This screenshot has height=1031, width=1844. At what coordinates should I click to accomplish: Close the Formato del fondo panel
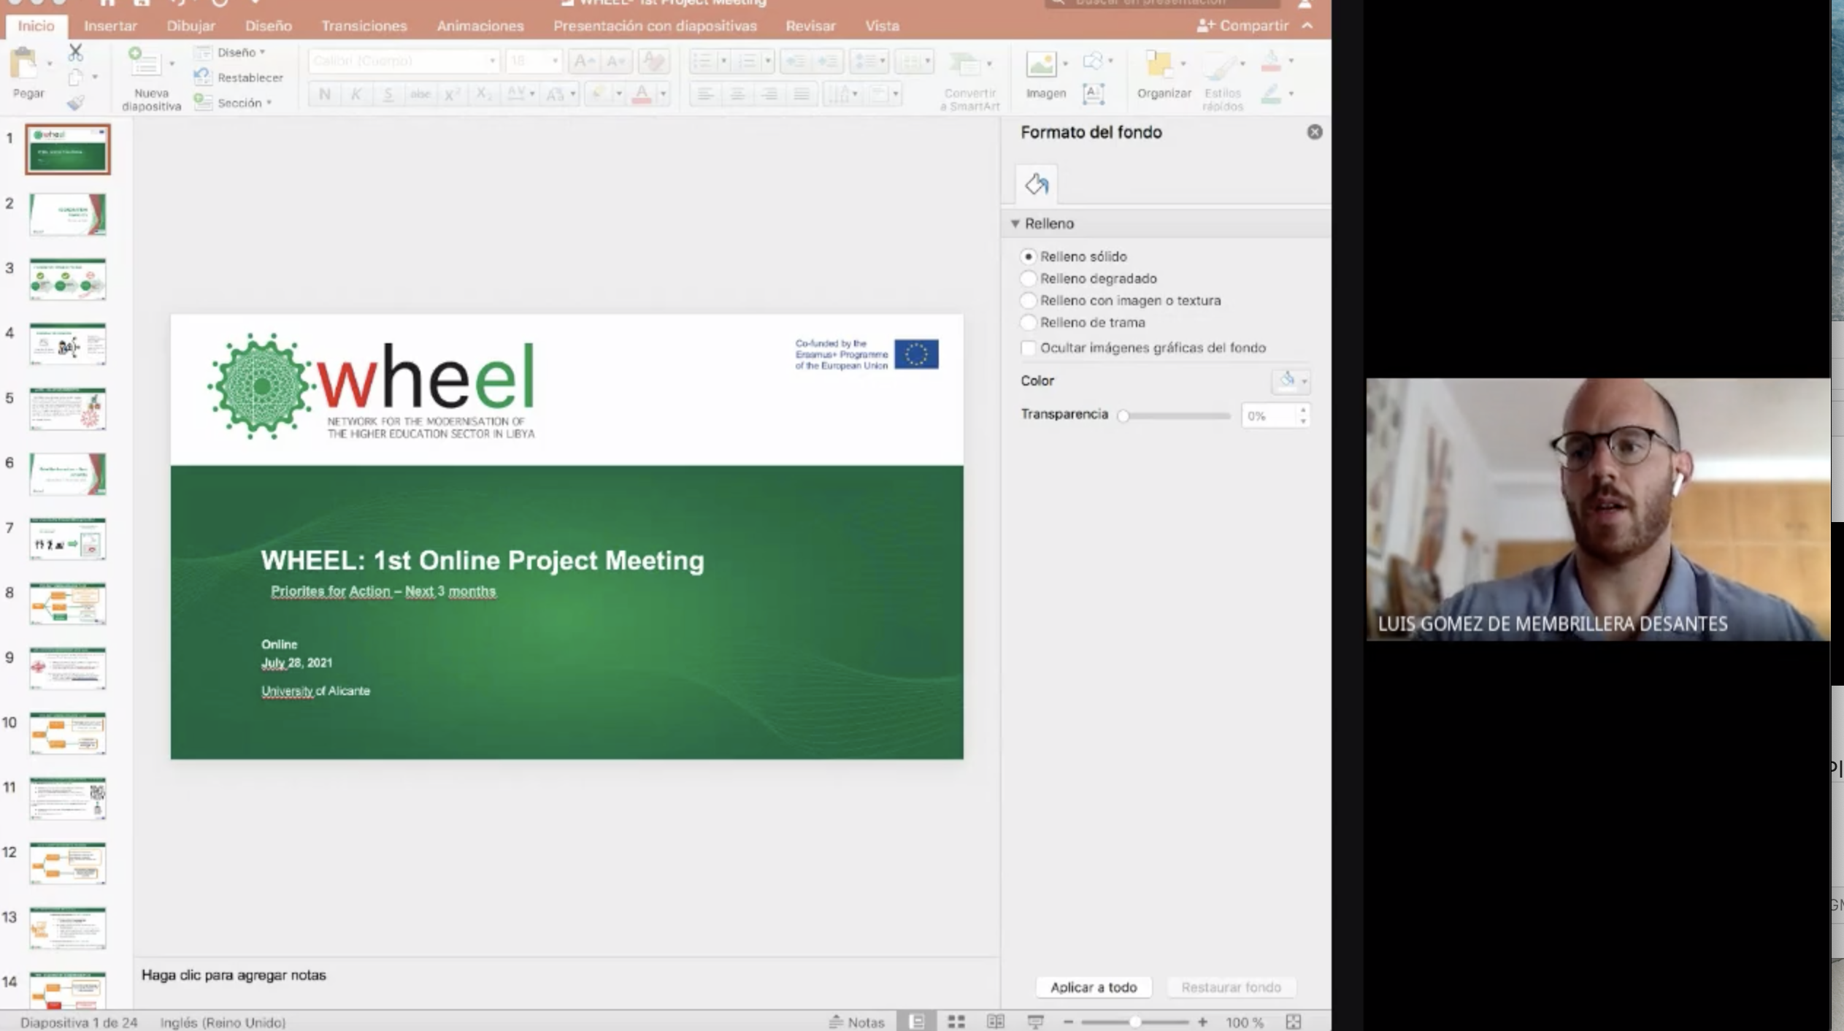coord(1314,132)
